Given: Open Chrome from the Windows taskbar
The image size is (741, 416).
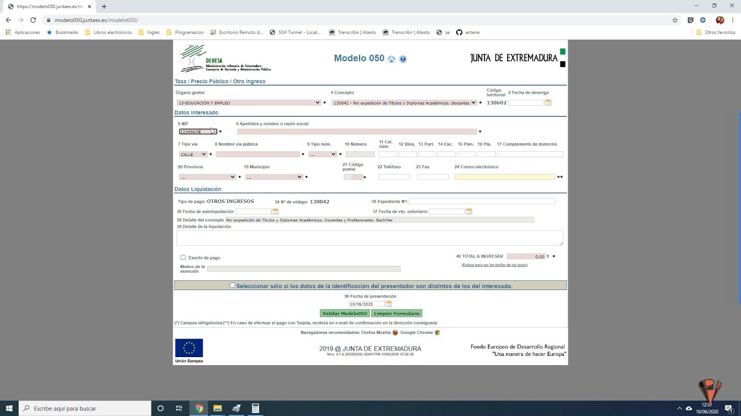Looking at the screenshot, I should tap(199, 408).
